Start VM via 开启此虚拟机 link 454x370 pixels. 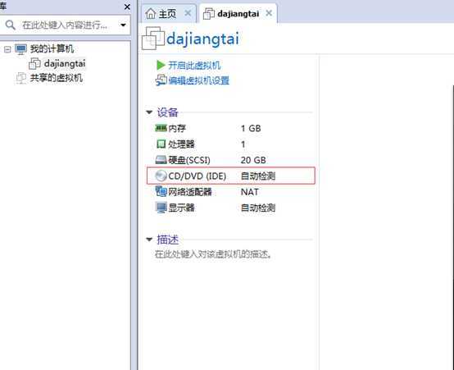pyautogui.click(x=194, y=66)
